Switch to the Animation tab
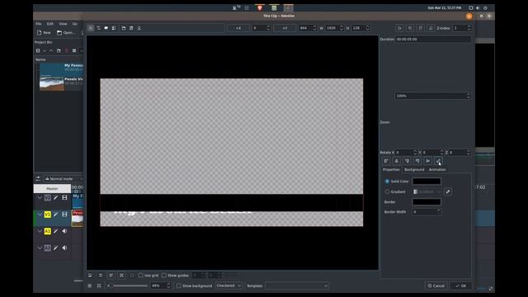 (437, 170)
